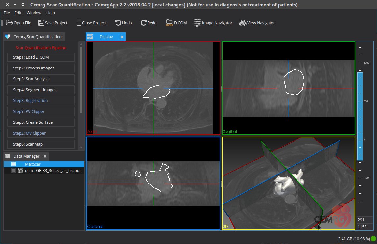Select the dcm-LGE-33_3d image node
This screenshot has height=244, width=377.
click(x=44, y=170)
